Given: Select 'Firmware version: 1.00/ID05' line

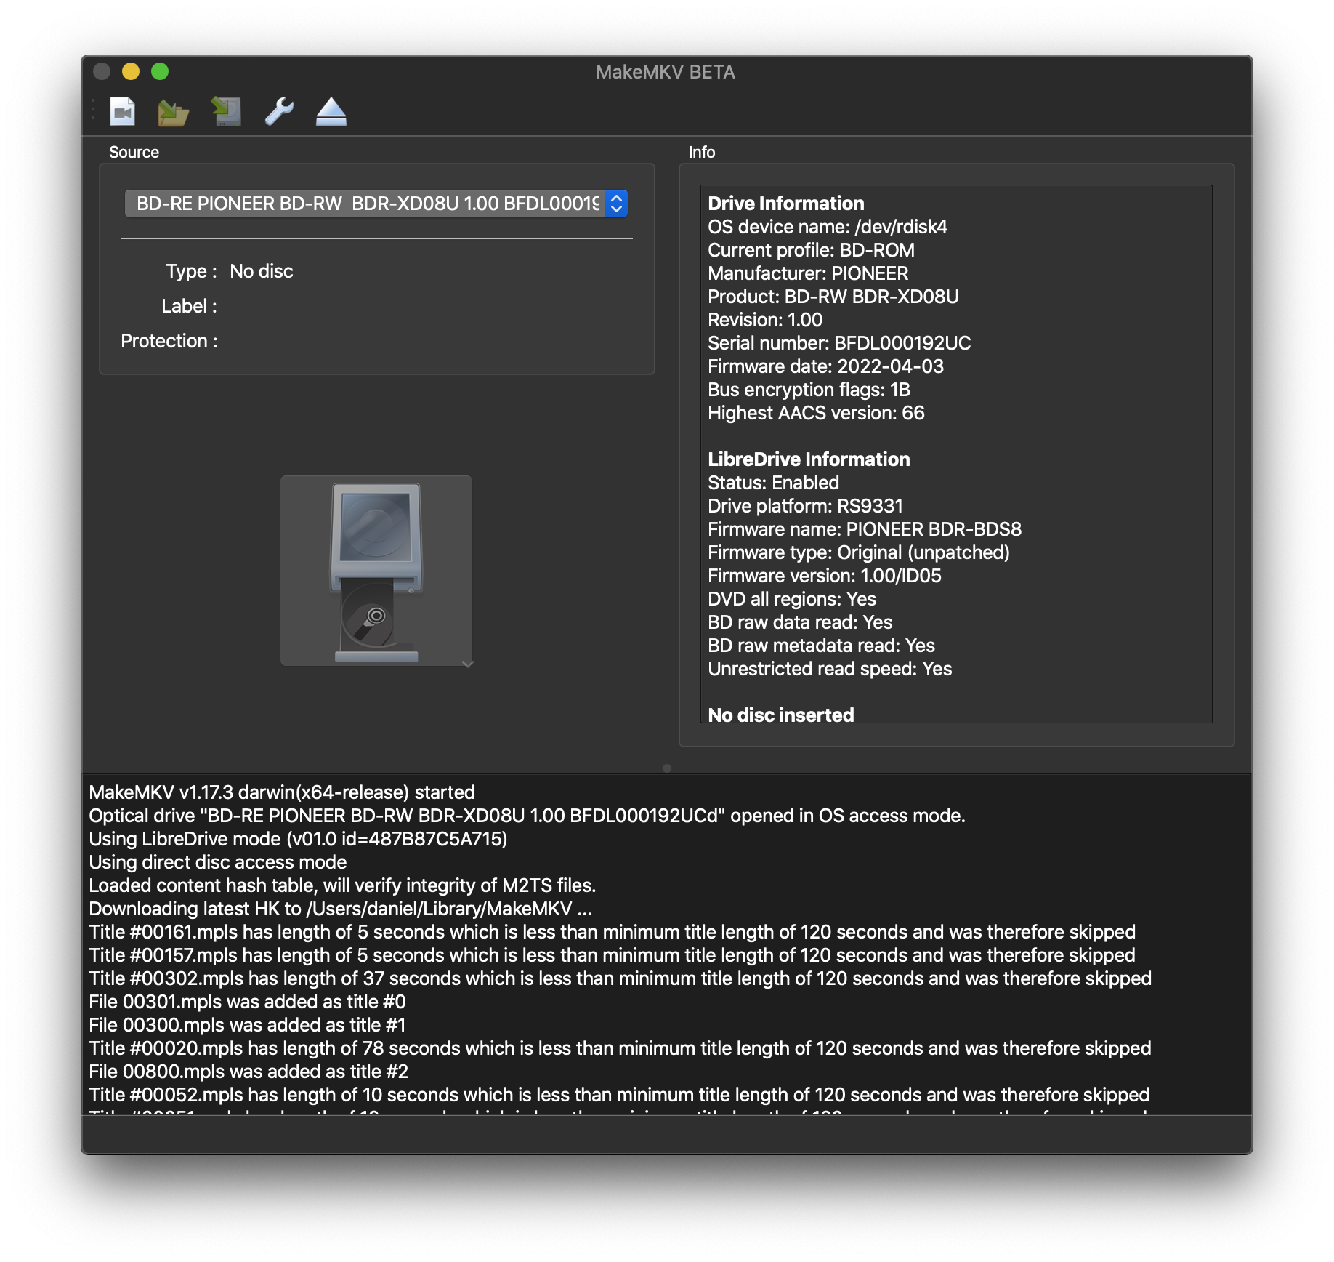Looking at the screenshot, I should [825, 576].
